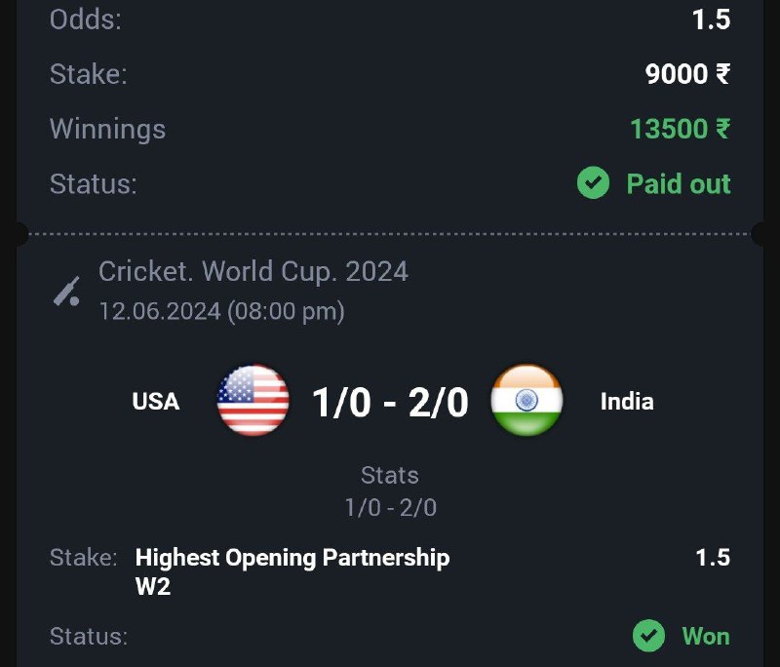This screenshot has height=667, width=780.
Task: Tap the India flag icon
Action: pos(526,401)
